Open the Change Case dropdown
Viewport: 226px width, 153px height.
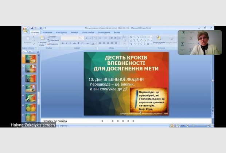[87, 43]
